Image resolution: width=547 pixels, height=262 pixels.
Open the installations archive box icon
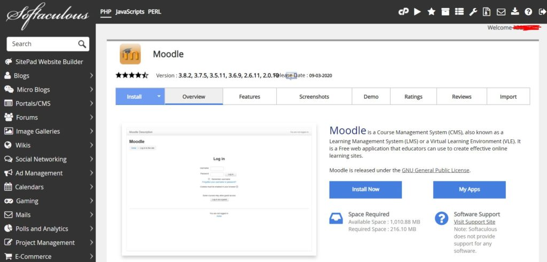pos(445,12)
